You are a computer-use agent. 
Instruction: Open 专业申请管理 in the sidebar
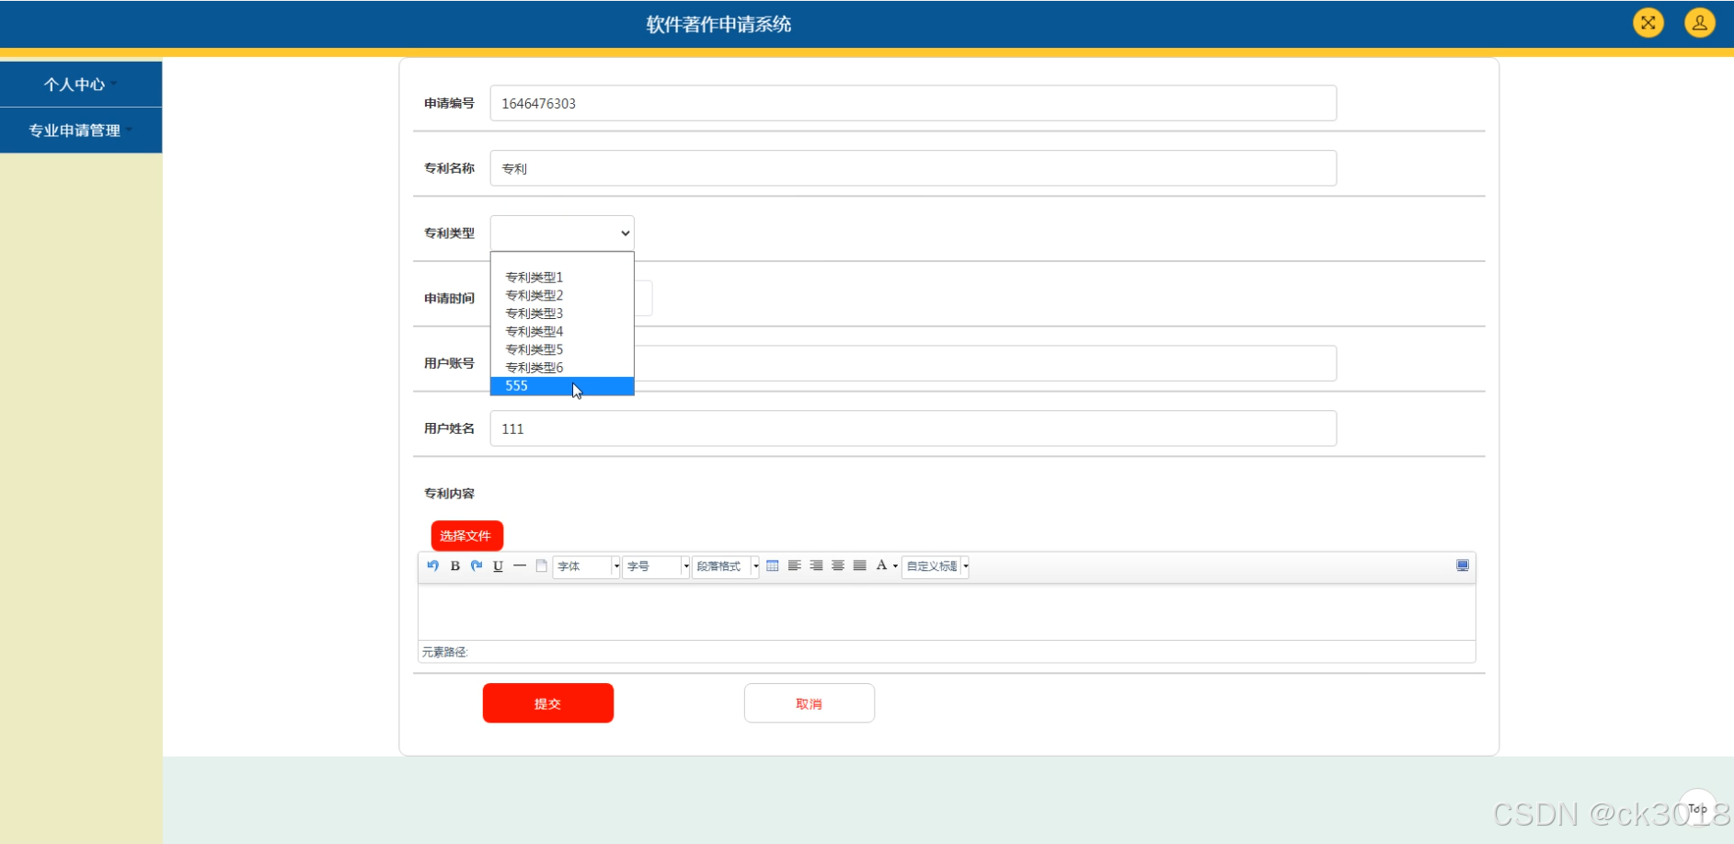click(x=81, y=131)
